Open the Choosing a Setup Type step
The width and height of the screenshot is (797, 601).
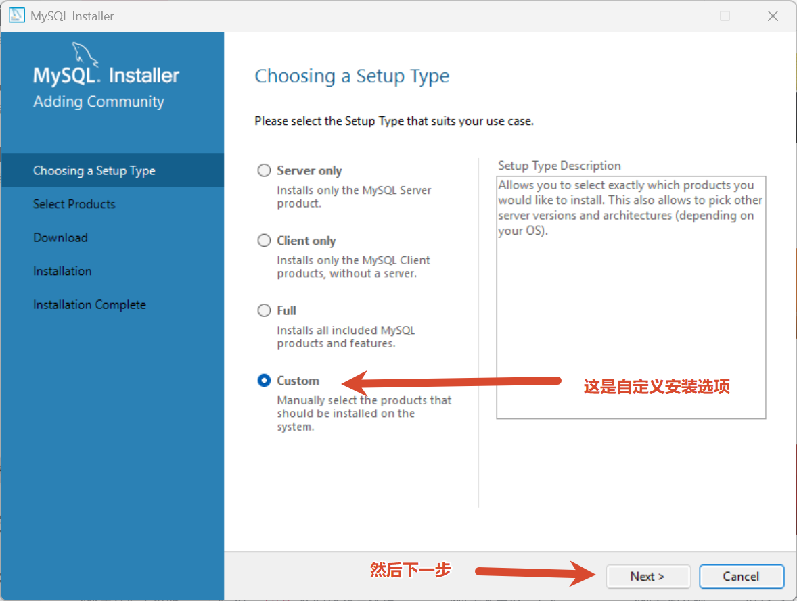coord(112,170)
